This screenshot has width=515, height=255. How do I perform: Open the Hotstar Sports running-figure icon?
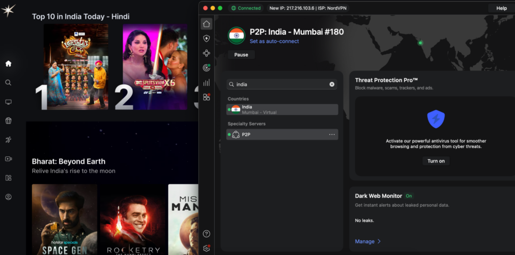click(x=9, y=140)
